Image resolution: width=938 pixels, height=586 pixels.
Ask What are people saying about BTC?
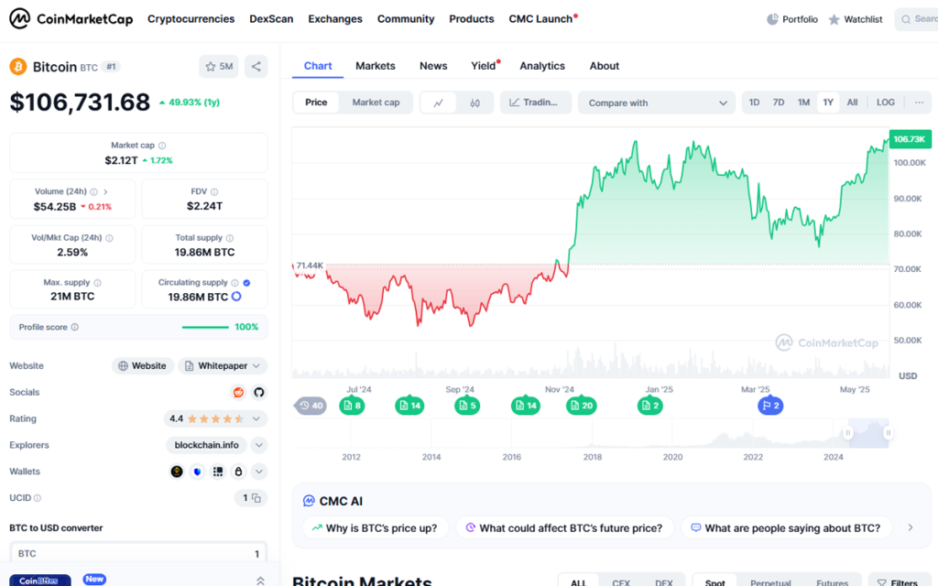tap(786, 528)
